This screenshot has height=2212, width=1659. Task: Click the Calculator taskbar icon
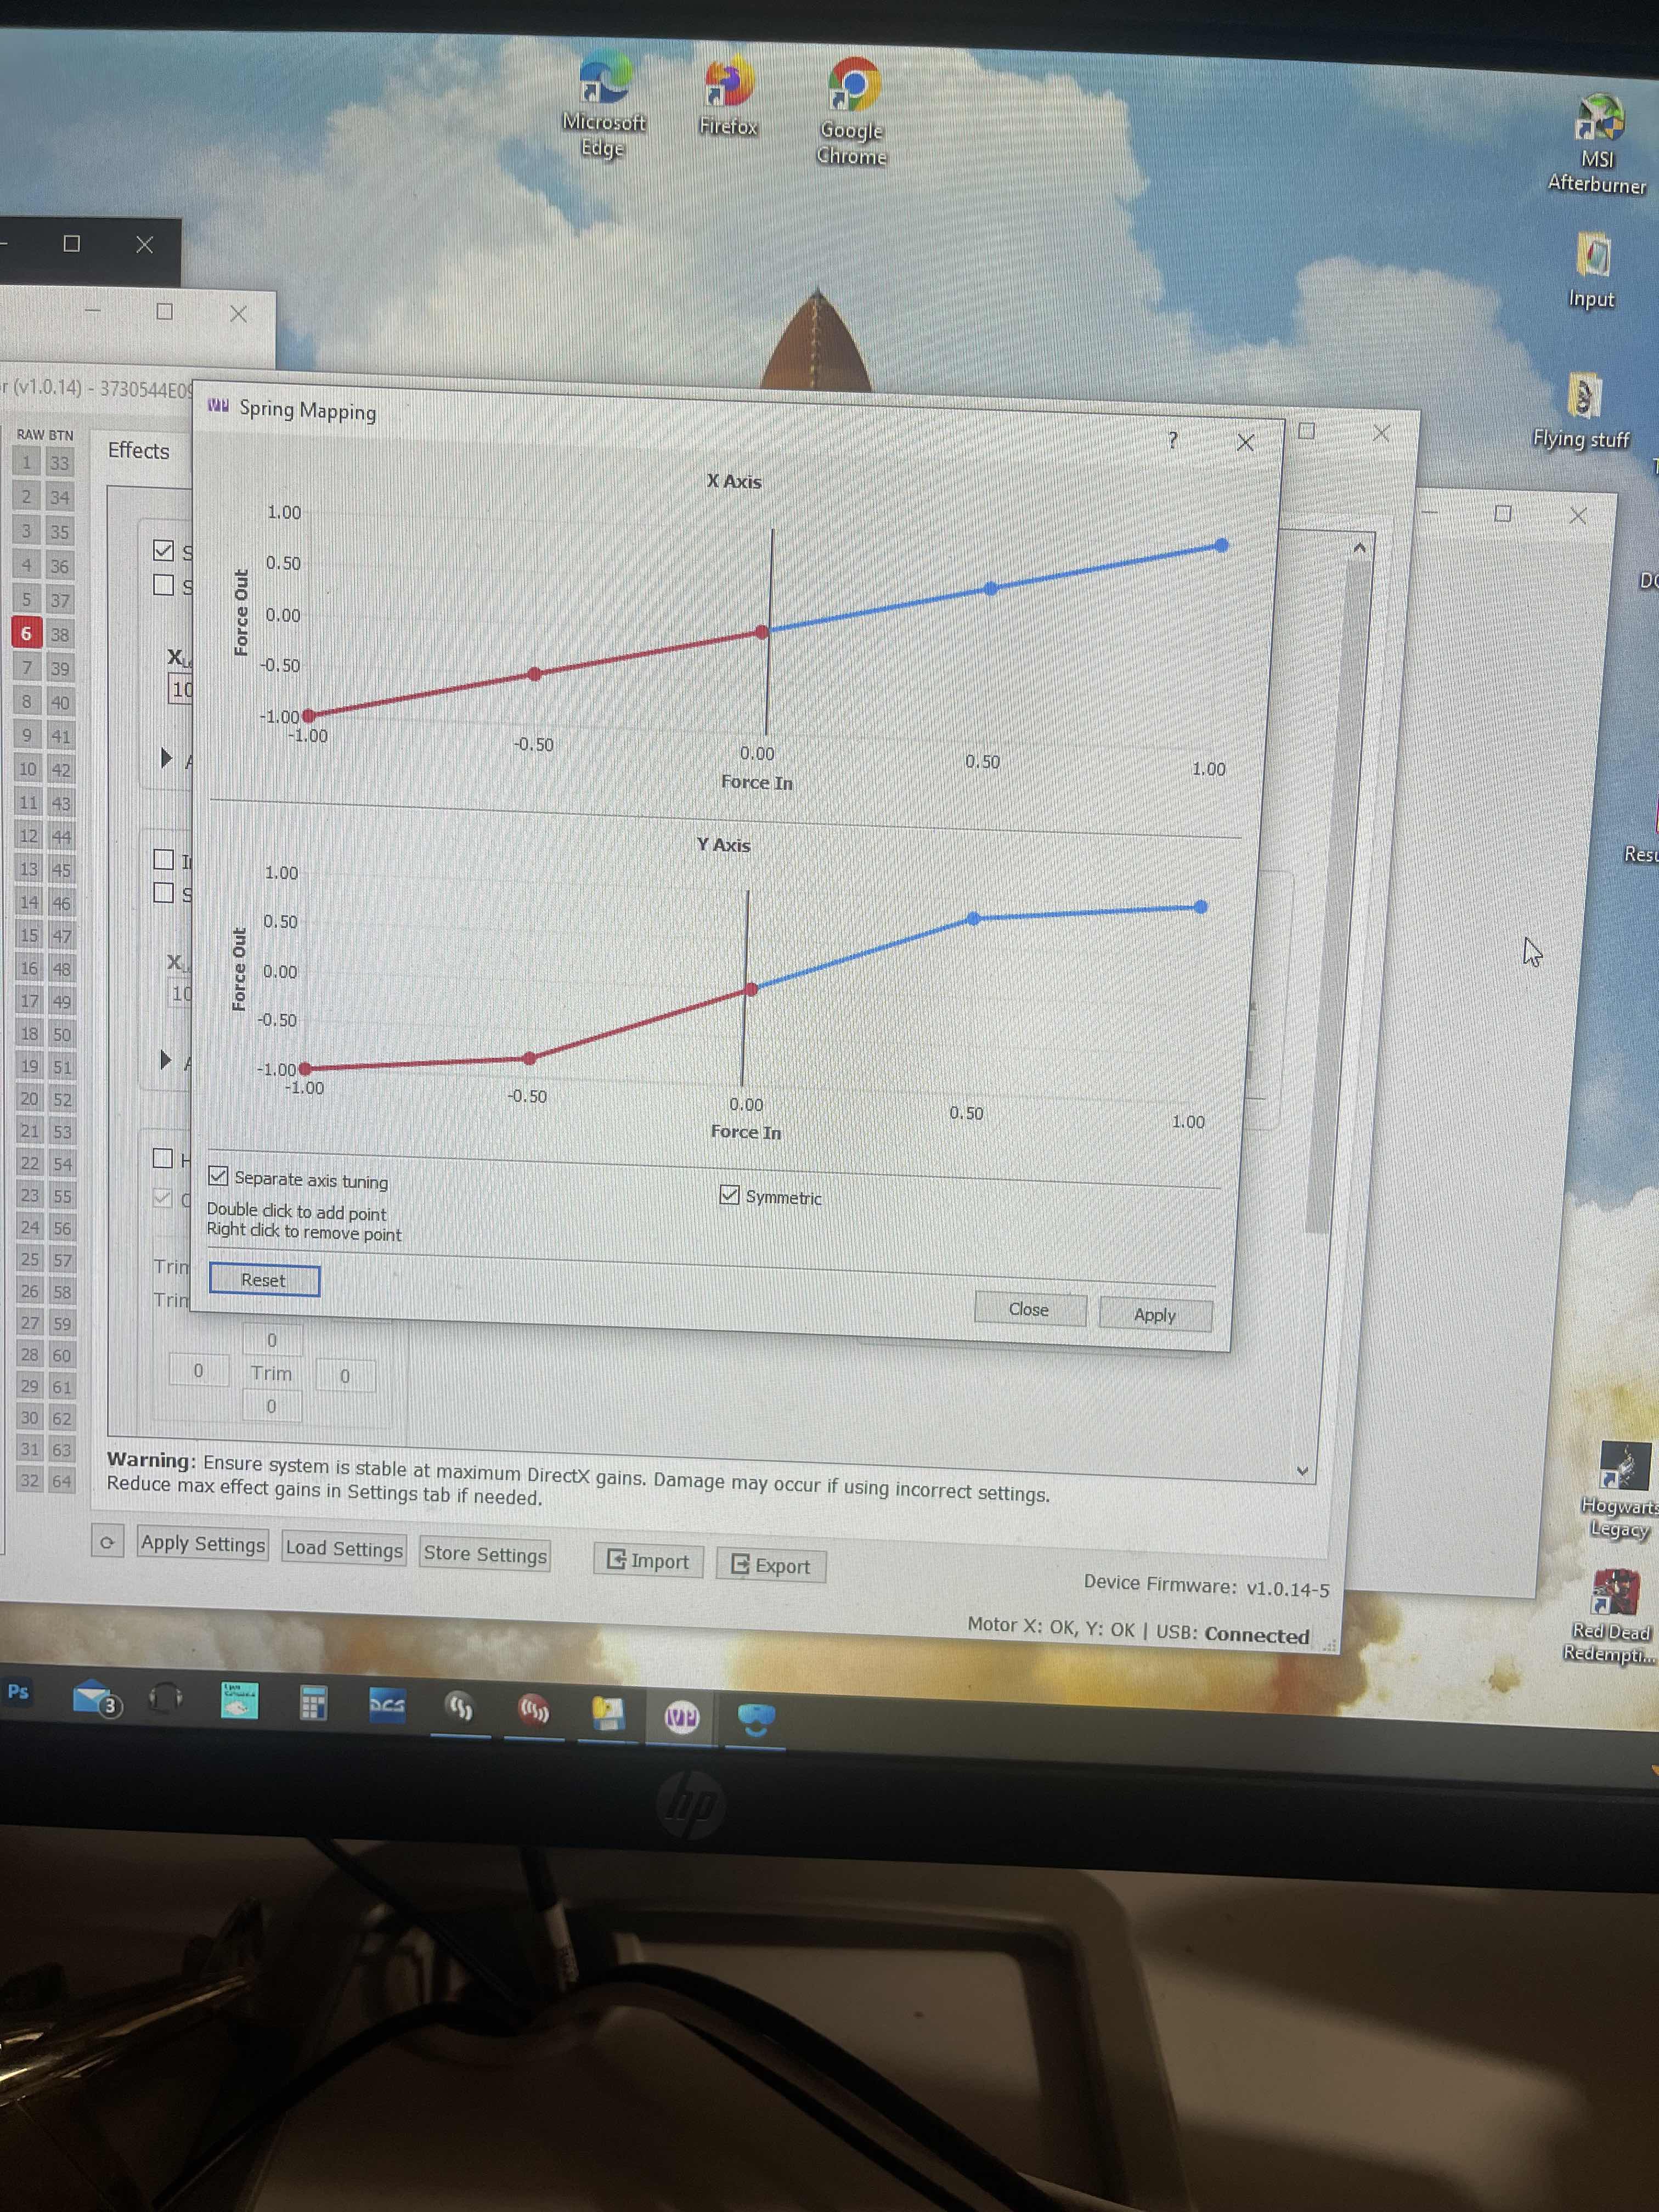click(x=313, y=1703)
